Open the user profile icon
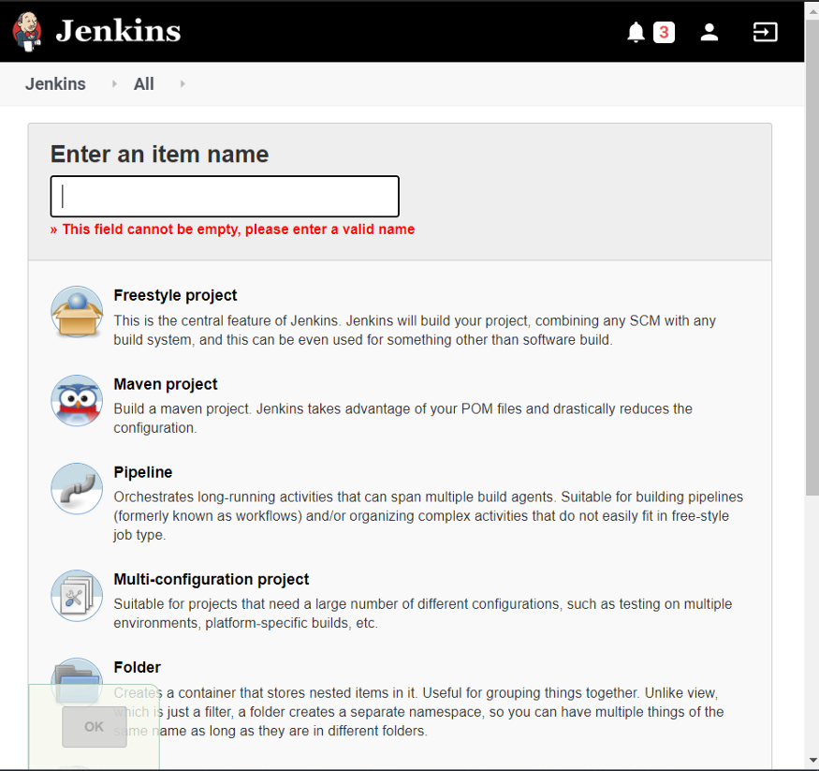The image size is (819, 771). [709, 31]
